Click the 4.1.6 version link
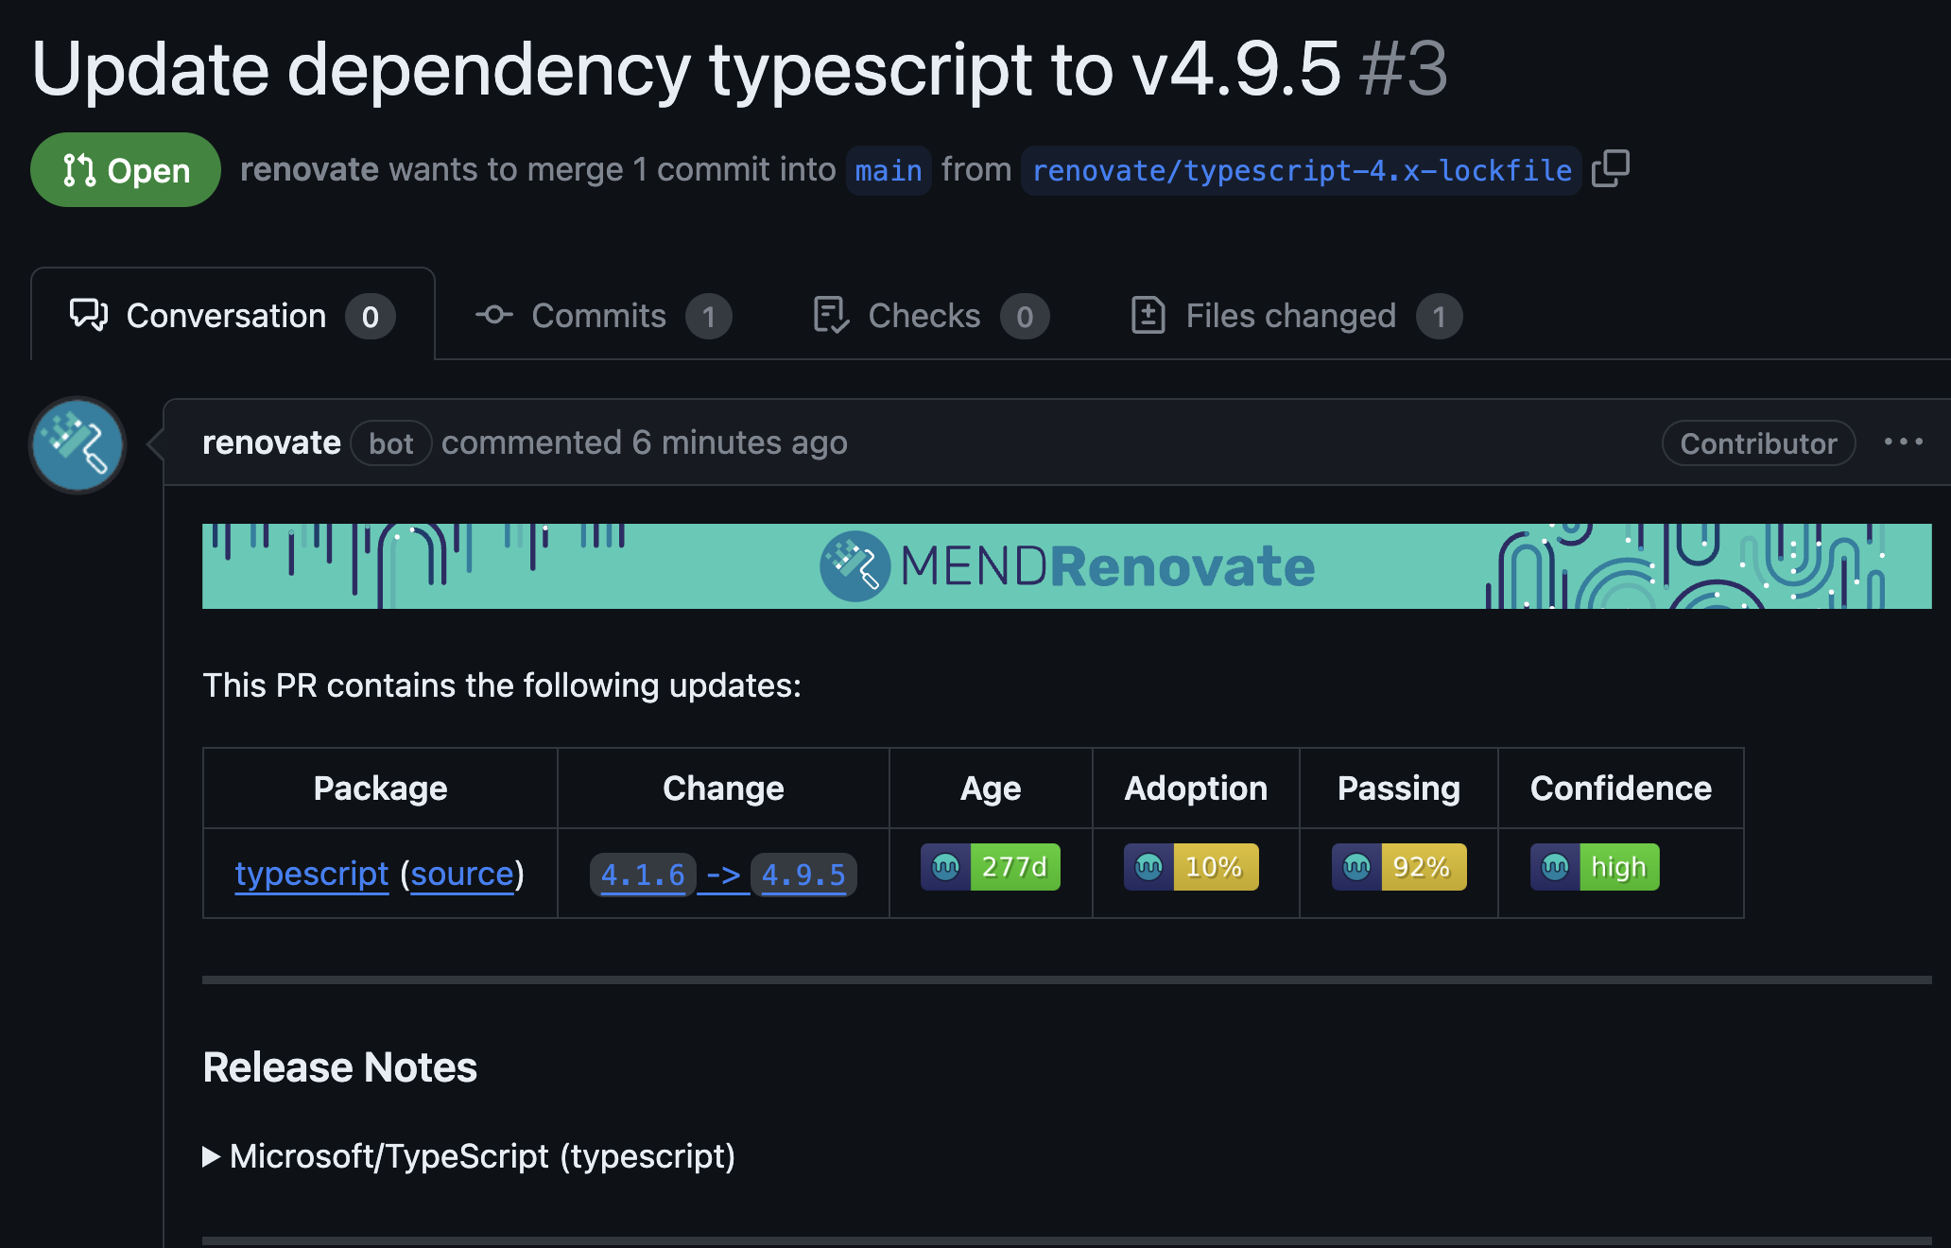 pos(643,875)
